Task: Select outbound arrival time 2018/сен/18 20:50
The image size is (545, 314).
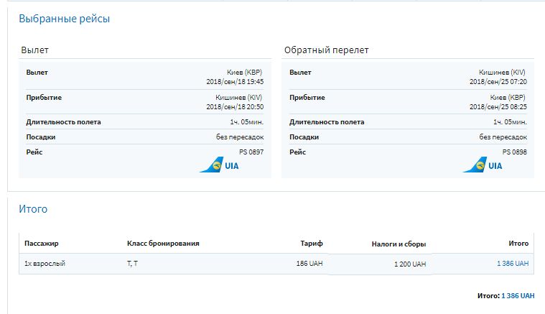Action: tap(234, 106)
